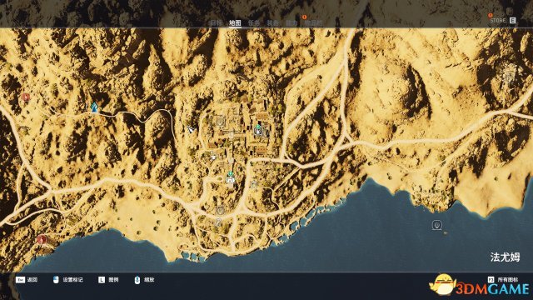The image size is (533, 300).
Task: Switch to the 装备 gear tab
Action: [x=272, y=22]
